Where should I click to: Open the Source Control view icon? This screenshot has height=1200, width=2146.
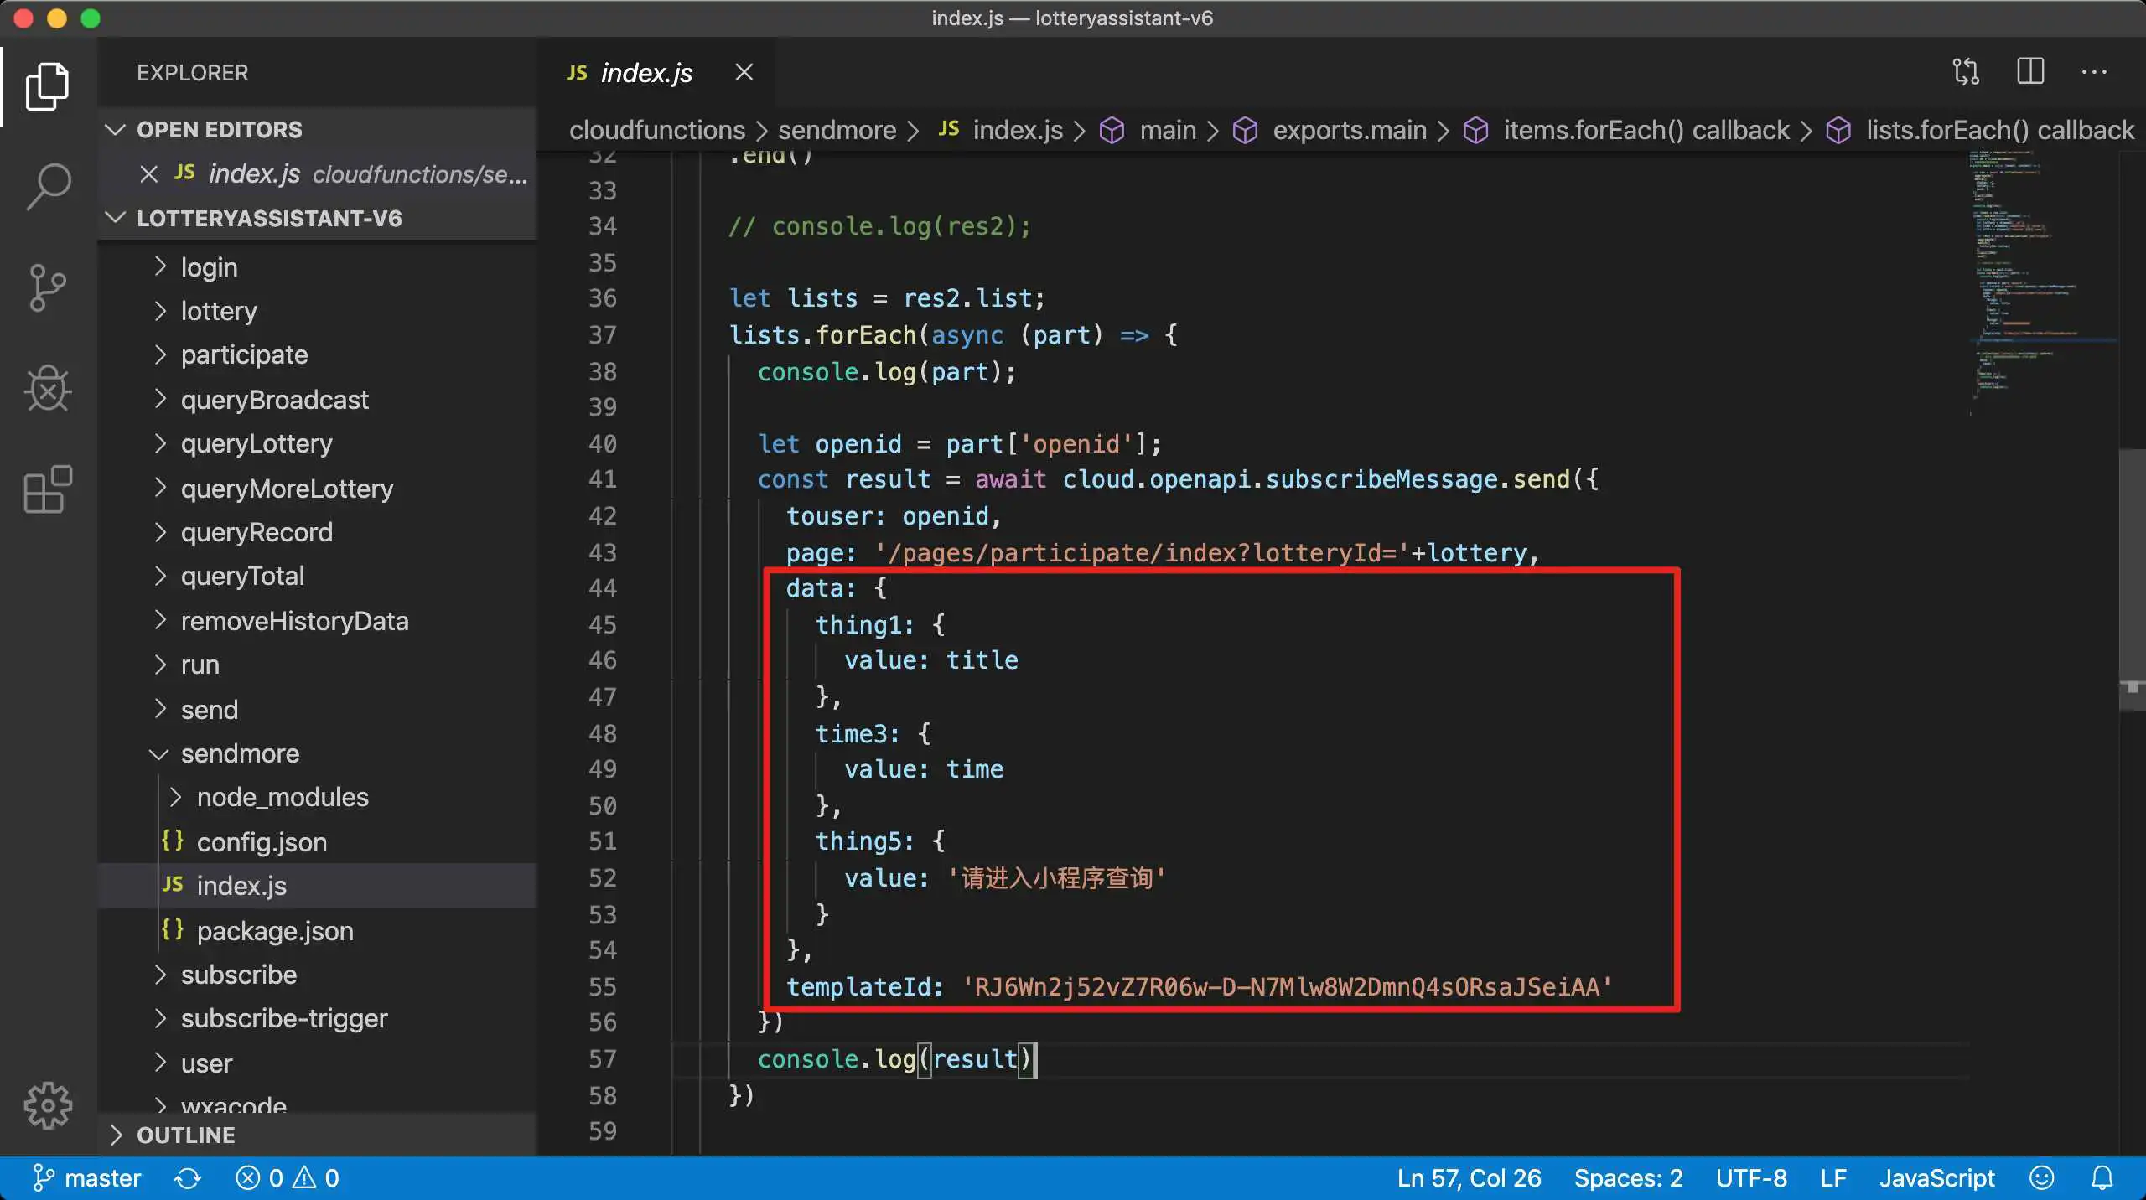click(x=48, y=287)
